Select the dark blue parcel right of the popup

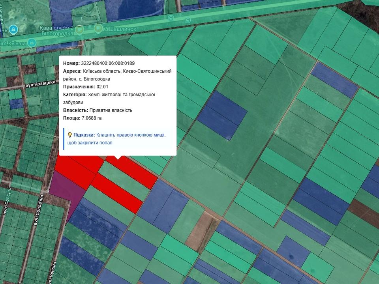click(222, 115)
